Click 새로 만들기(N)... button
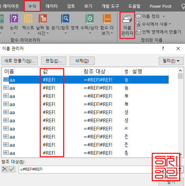The image size is (185, 186). pyautogui.click(x=19, y=61)
